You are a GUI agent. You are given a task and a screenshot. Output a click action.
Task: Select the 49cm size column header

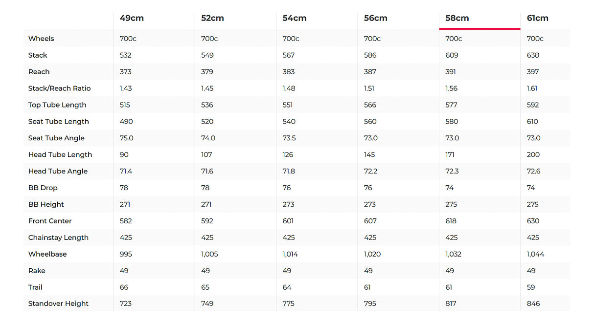132,18
